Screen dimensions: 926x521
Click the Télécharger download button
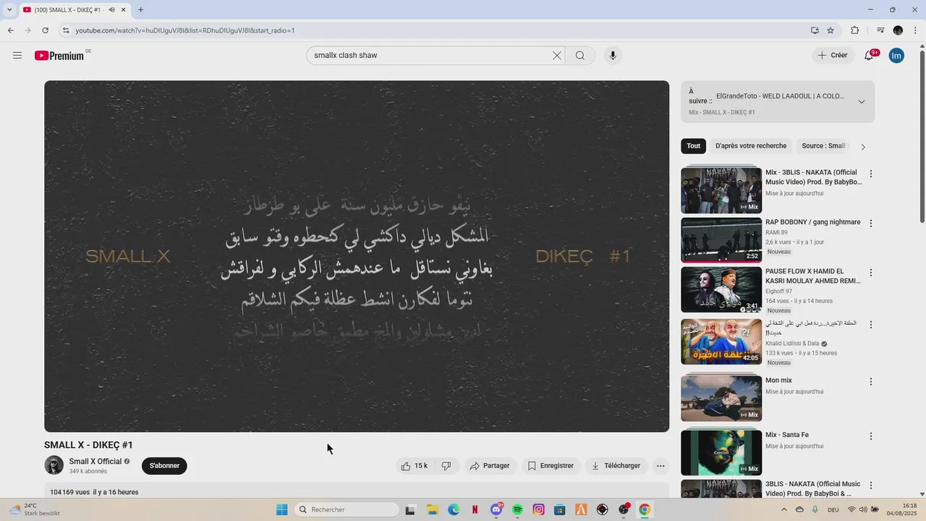coord(616,466)
